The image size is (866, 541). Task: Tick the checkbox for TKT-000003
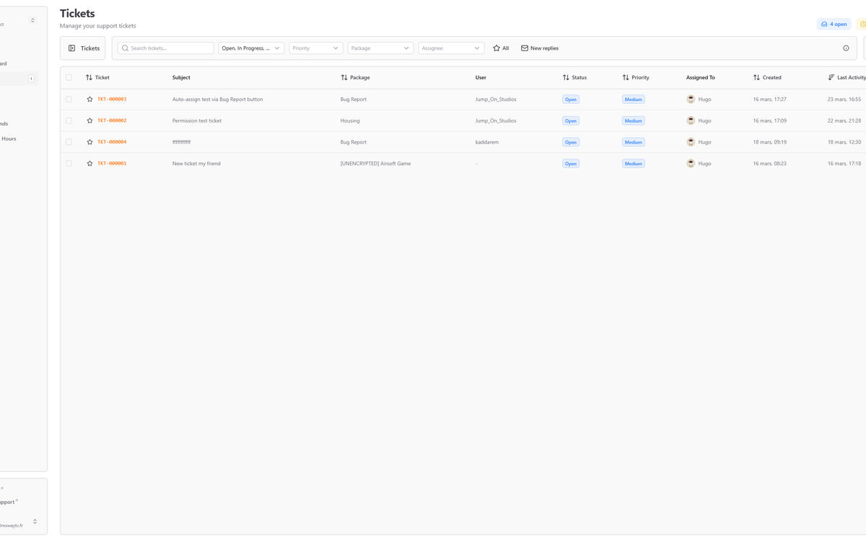click(69, 100)
